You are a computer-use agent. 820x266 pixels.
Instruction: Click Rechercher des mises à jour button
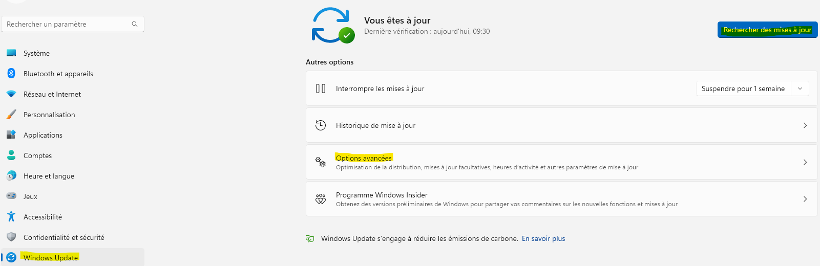(767, 30)
